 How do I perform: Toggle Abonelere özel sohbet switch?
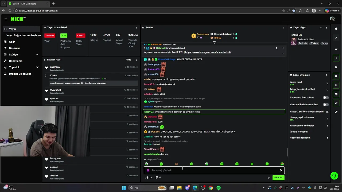point(326,98)
